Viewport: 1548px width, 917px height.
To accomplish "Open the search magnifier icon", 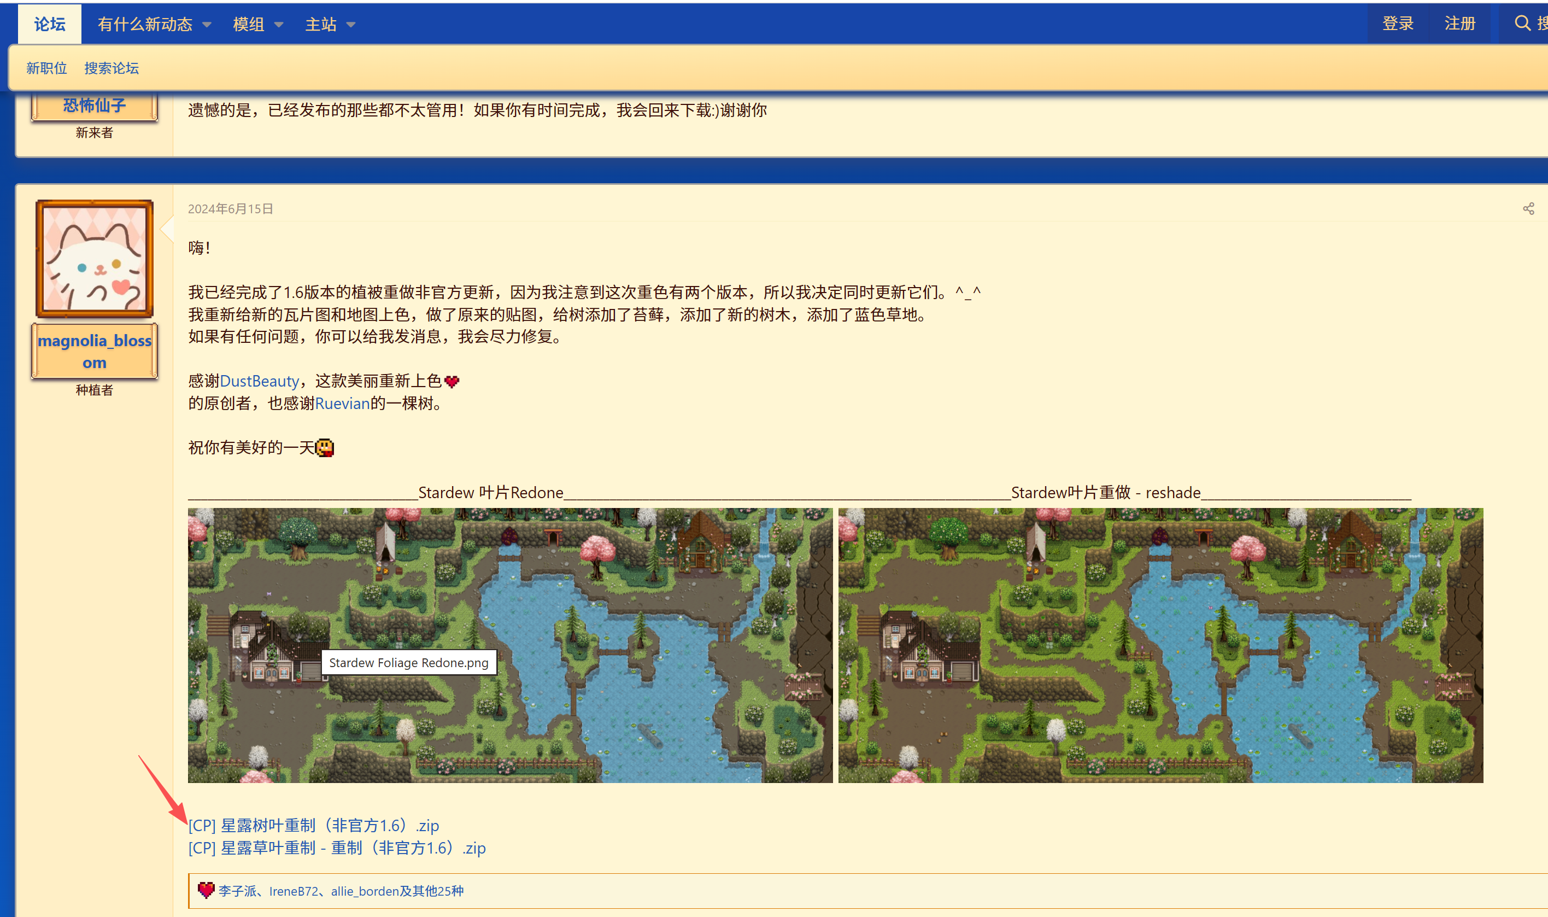I will (x=1523, y=24).
